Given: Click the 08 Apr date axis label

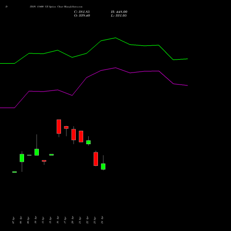Looking at the screenshot, I should click(21, 220).
